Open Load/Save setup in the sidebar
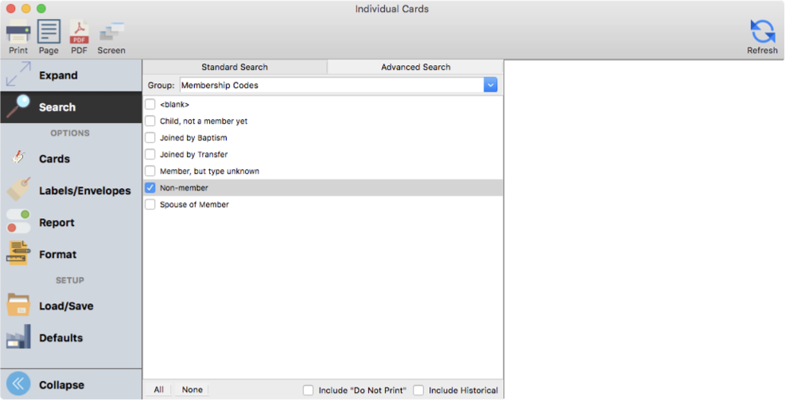The image size is (785, 400). pyautogui.click(x=65, y=306)
